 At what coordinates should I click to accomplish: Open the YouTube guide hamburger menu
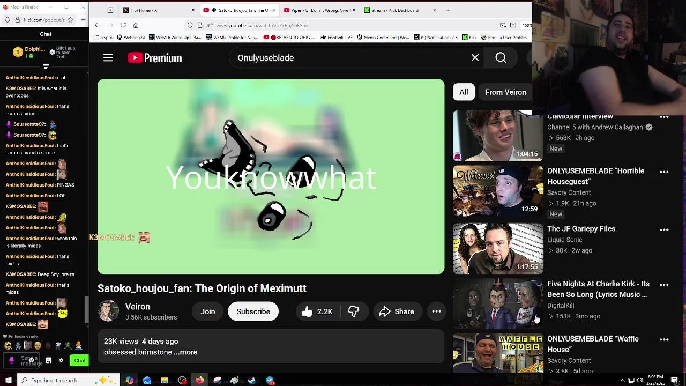click(x=108, y=58)
